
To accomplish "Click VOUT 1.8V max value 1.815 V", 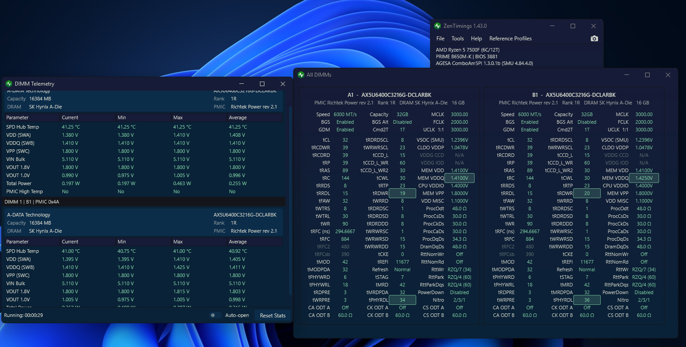I will coord(181,291).
